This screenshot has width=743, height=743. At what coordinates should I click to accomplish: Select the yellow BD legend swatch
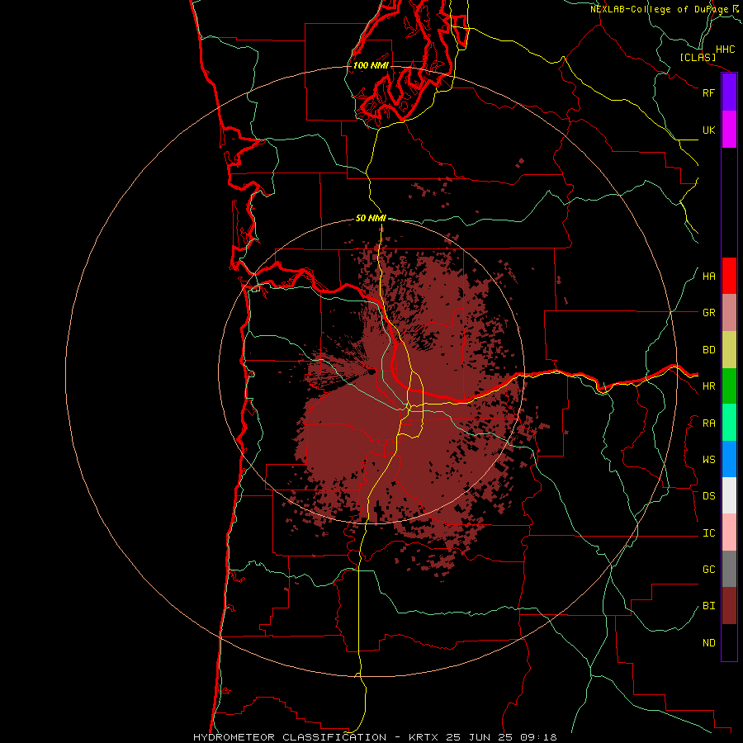click(x=729, y=350)
